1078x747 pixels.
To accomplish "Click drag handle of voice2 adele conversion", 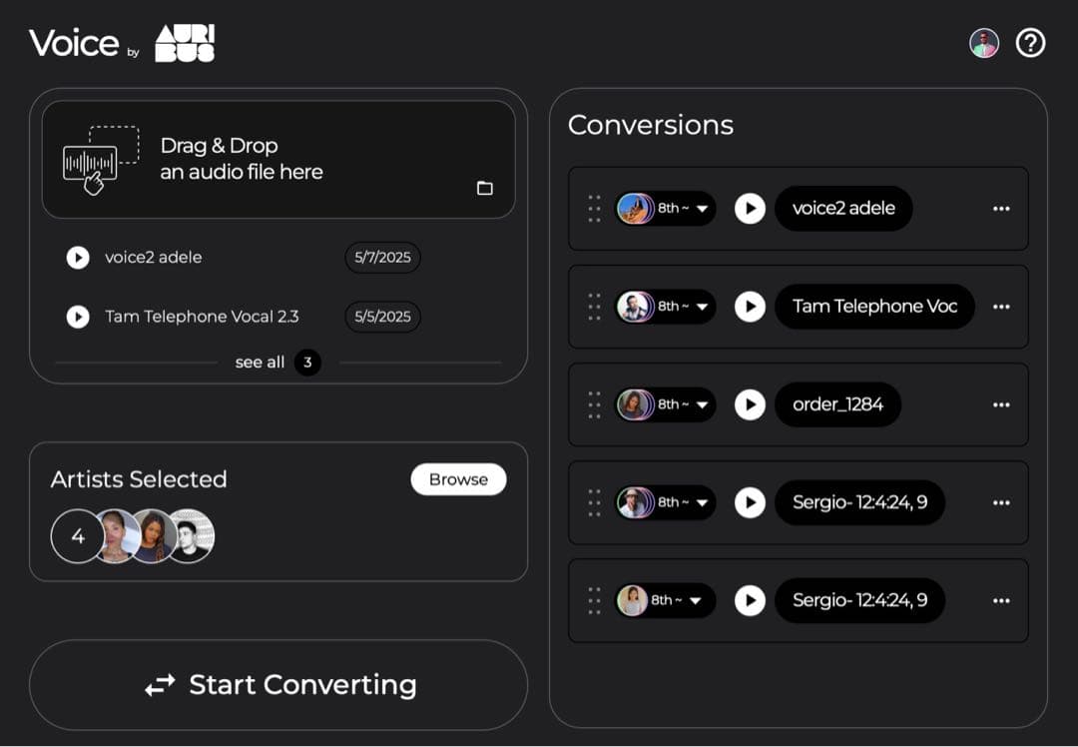I will pos(594,209).
